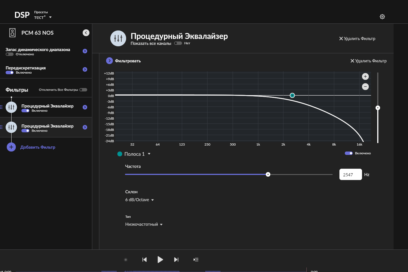Click the gray signal indicator dot
Viewport: 408px width, 272px height.
[x=126, y=260]
